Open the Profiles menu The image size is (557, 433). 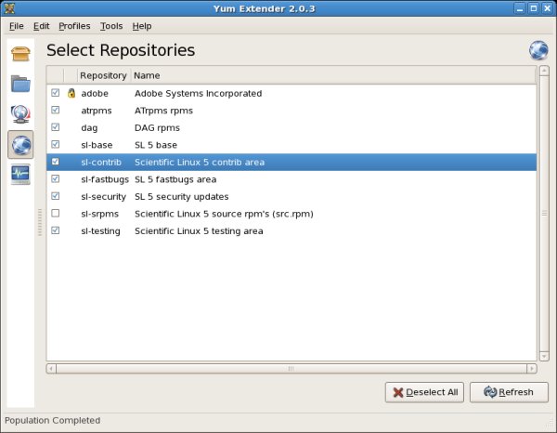point(74,26)
